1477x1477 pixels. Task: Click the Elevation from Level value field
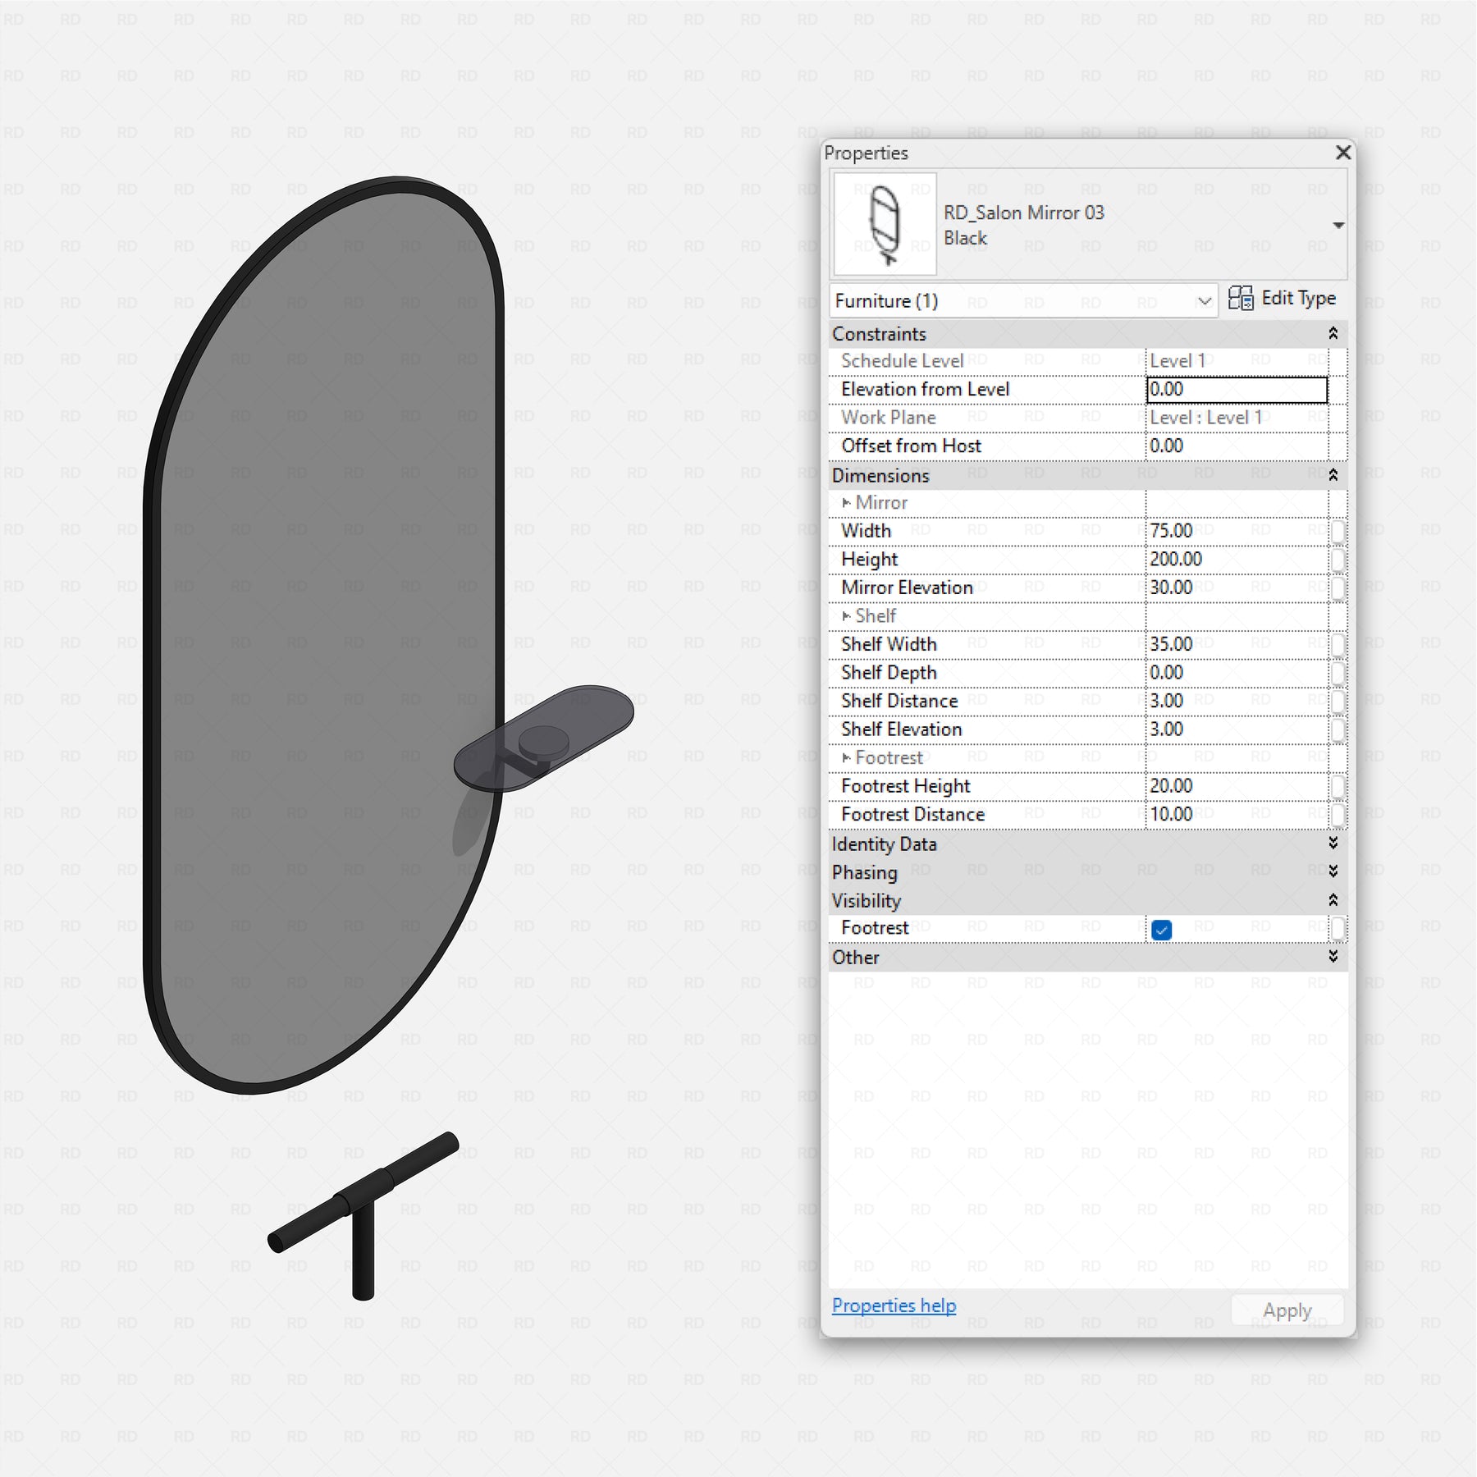pyautogui.click(x=1236, y=390)
